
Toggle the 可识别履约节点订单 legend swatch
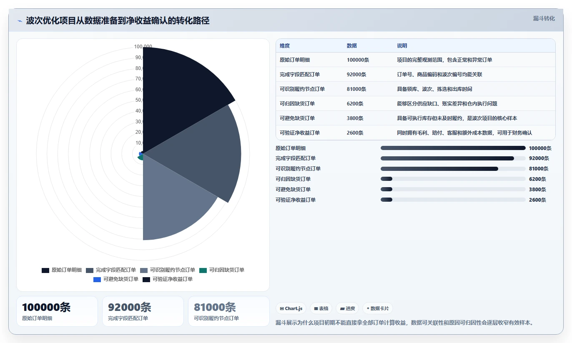click(x=144, y=270)
